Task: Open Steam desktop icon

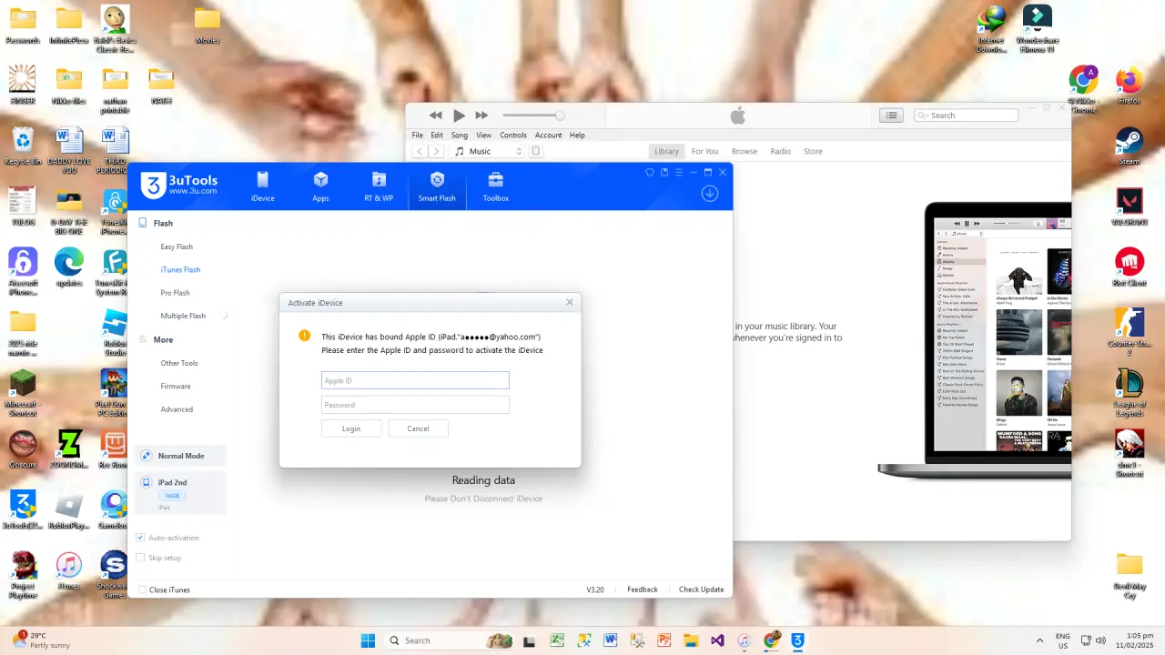Action: click(1129, 146)
